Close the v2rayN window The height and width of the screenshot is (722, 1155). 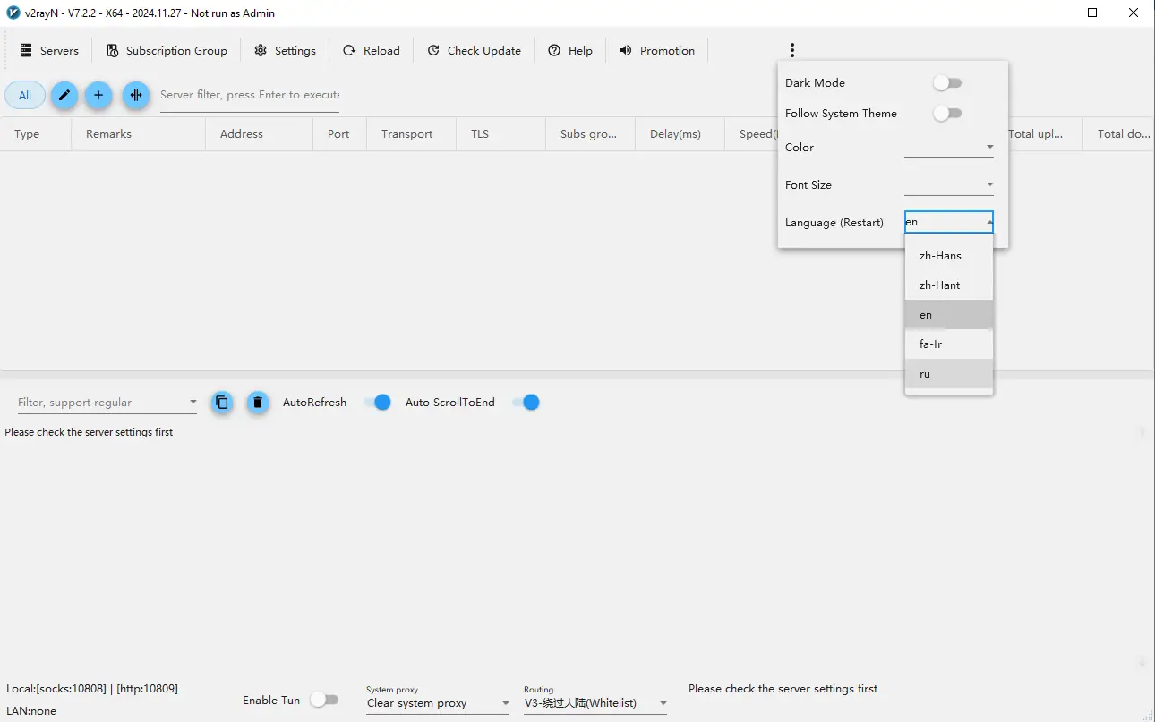(x=1134, y=13)
